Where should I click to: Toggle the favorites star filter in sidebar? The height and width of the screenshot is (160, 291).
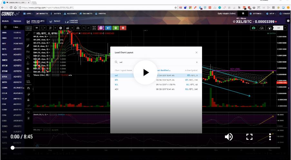click(5, 27)
